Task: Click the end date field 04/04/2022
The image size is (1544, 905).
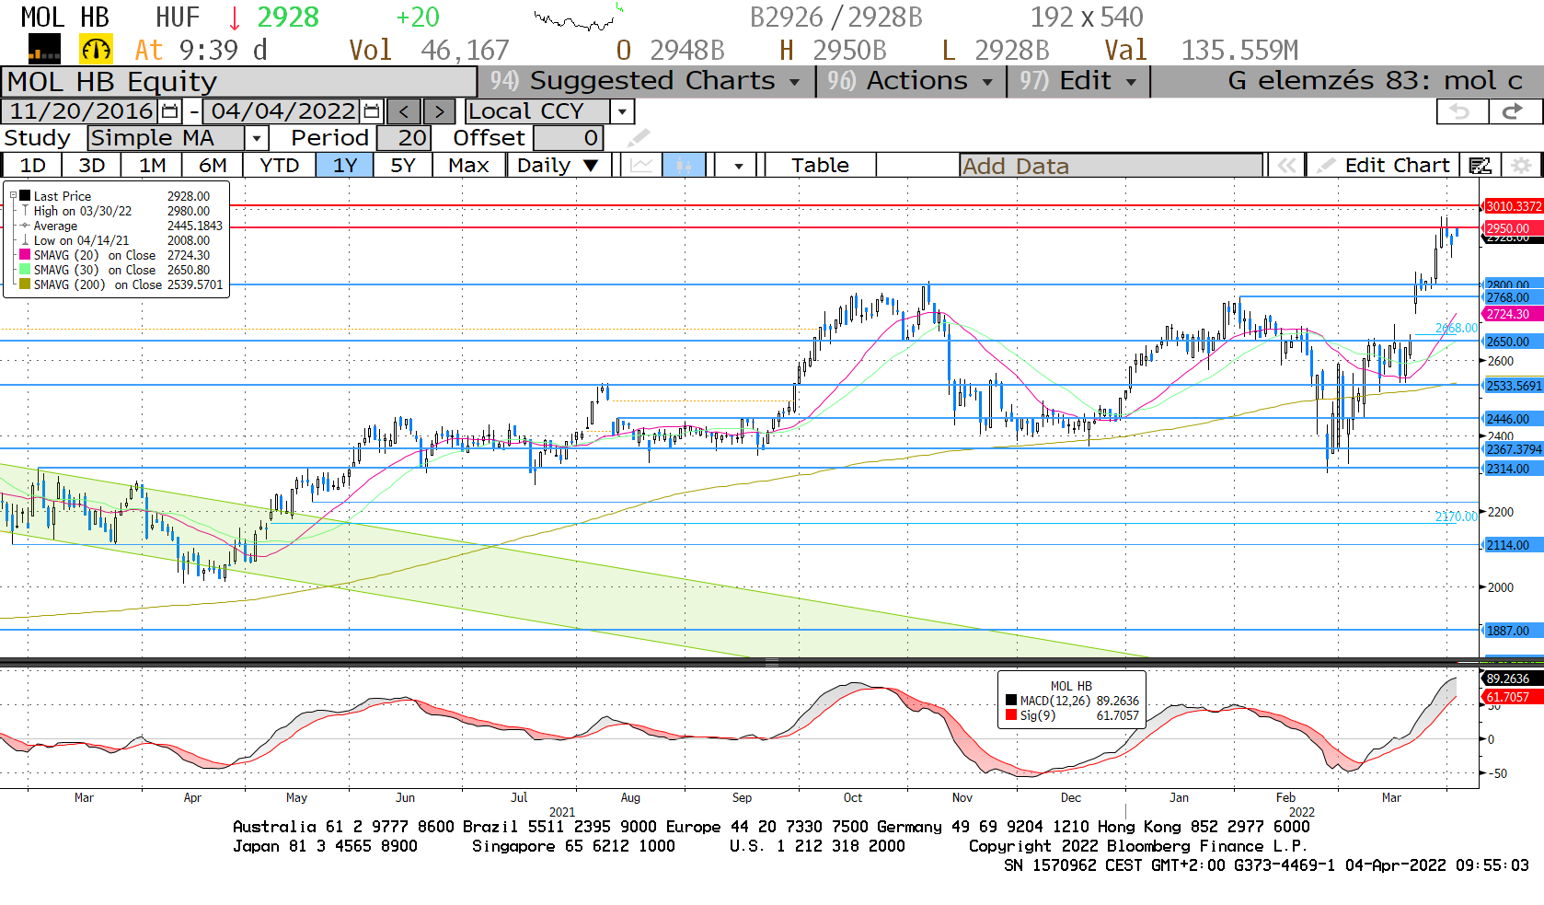Action: pos(282,111)
